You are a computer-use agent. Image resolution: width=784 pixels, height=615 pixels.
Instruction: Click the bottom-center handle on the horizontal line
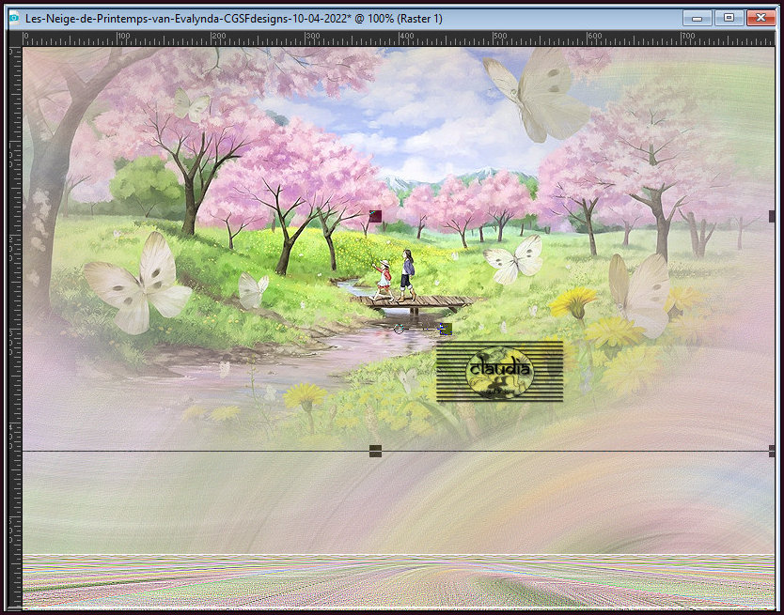point(375,451)
